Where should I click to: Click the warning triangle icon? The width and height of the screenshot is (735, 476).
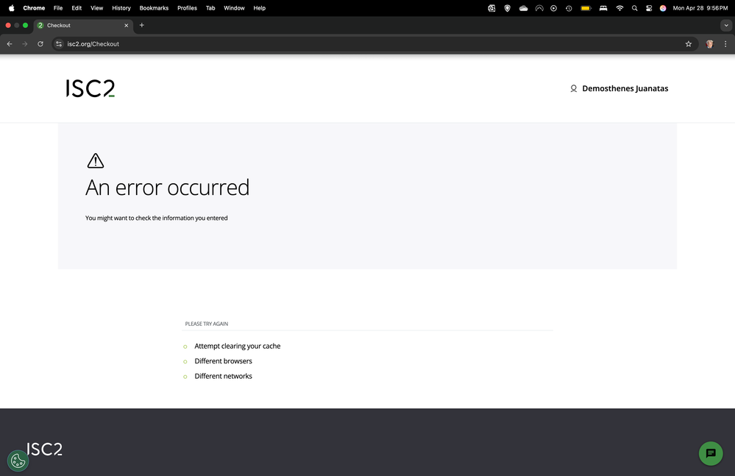pos(96,160)
